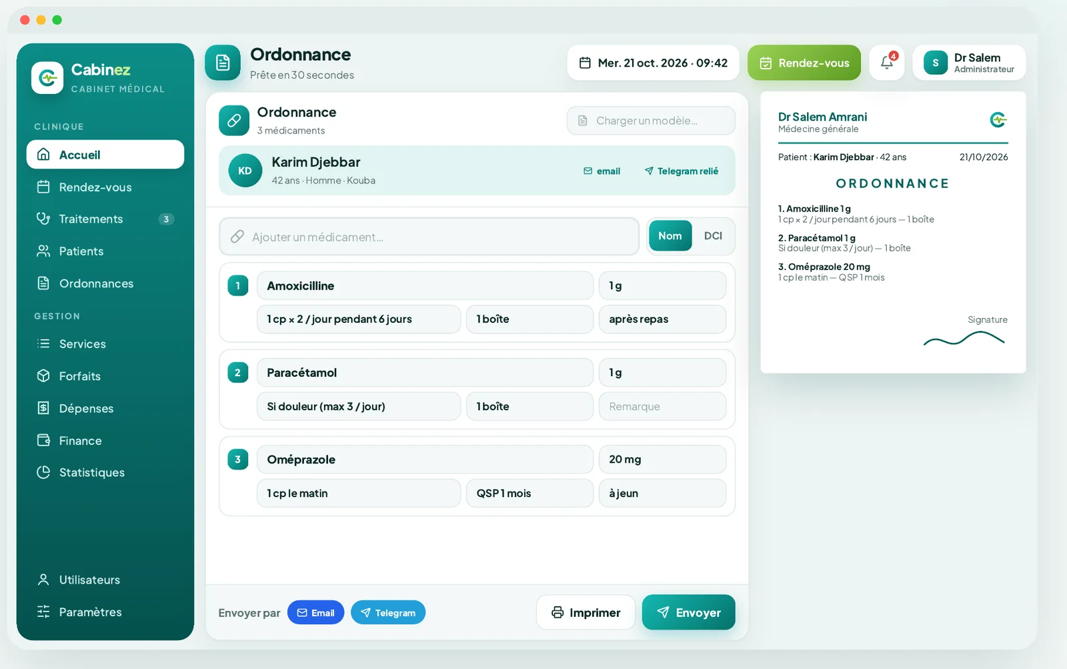
Task: Click the green Rendez-vous button
Action: (804, 63)
